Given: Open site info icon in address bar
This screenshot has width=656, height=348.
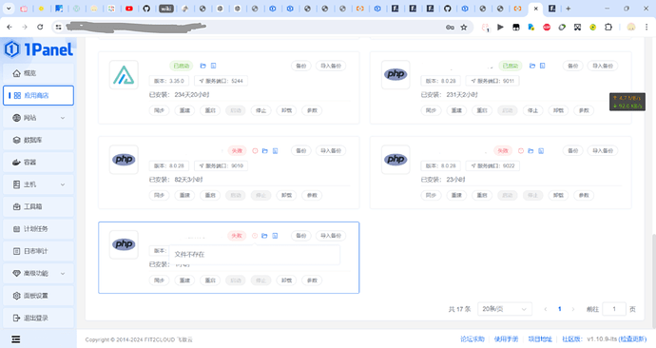Looking at the screenshot, I should [x=59, y=28].
